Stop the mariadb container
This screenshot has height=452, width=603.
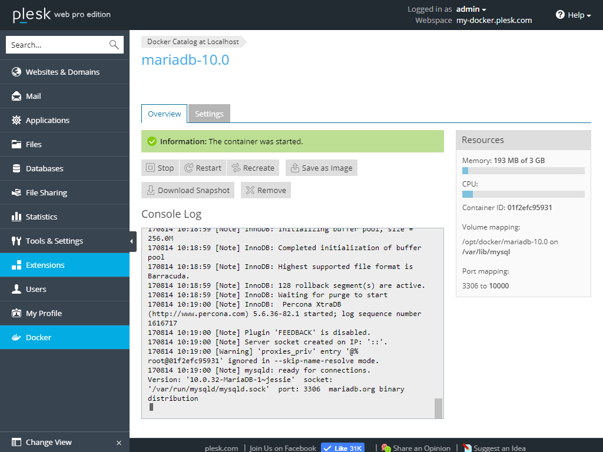pos(160,168)
